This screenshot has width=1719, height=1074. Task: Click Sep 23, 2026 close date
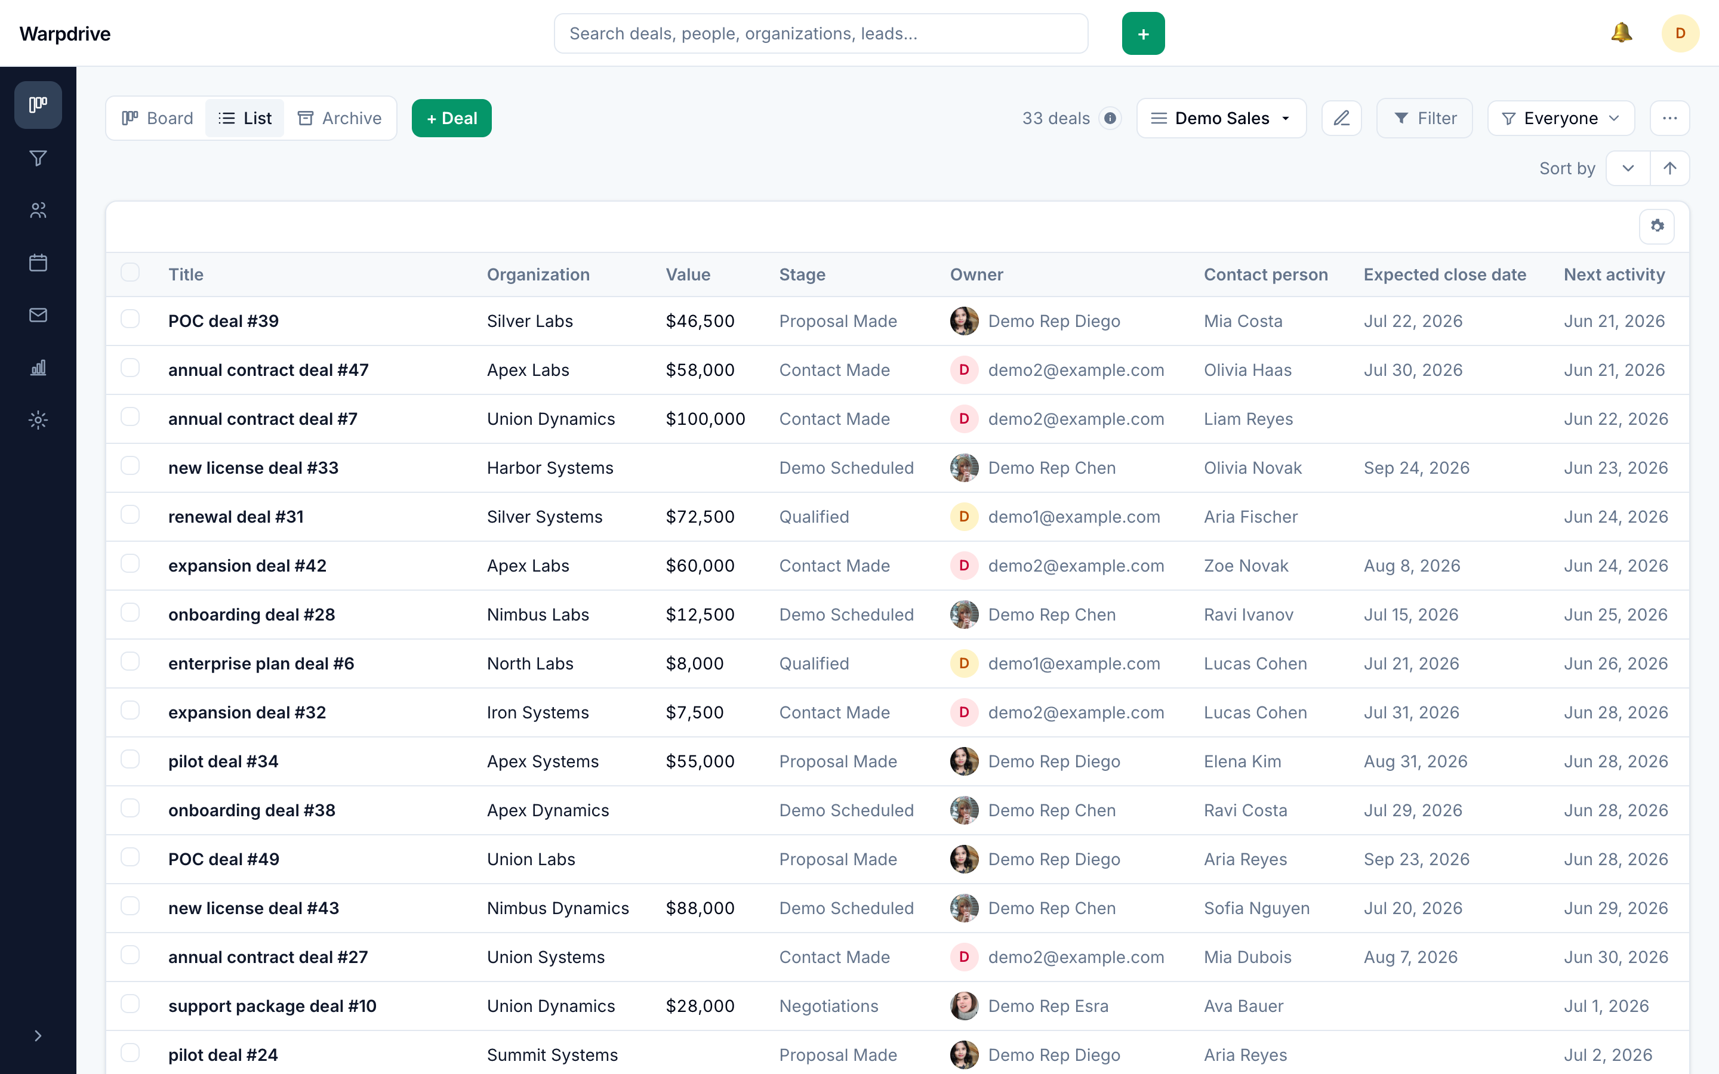pos(1416,859)
